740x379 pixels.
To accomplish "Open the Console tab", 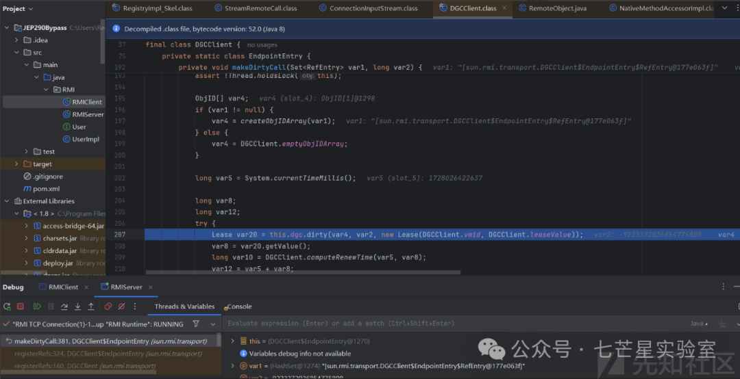I will click(x=239, y=306).
